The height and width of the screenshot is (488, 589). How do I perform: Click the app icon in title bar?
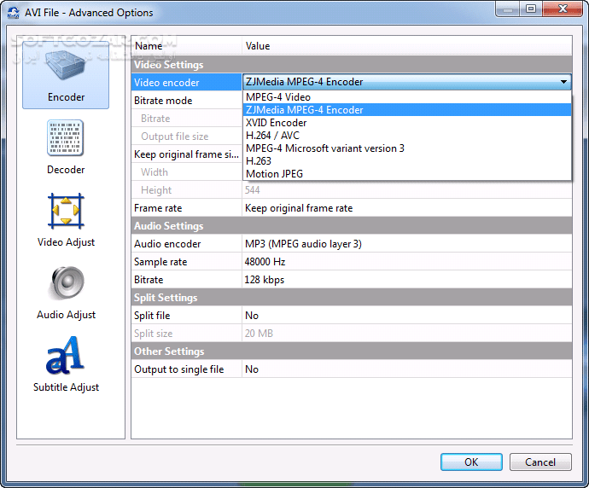pos(14,13)
